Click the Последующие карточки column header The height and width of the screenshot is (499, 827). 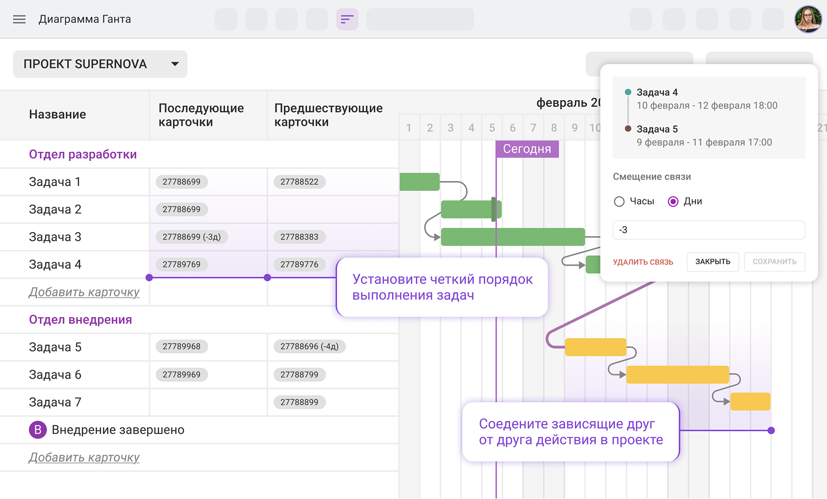pos(201,115)
